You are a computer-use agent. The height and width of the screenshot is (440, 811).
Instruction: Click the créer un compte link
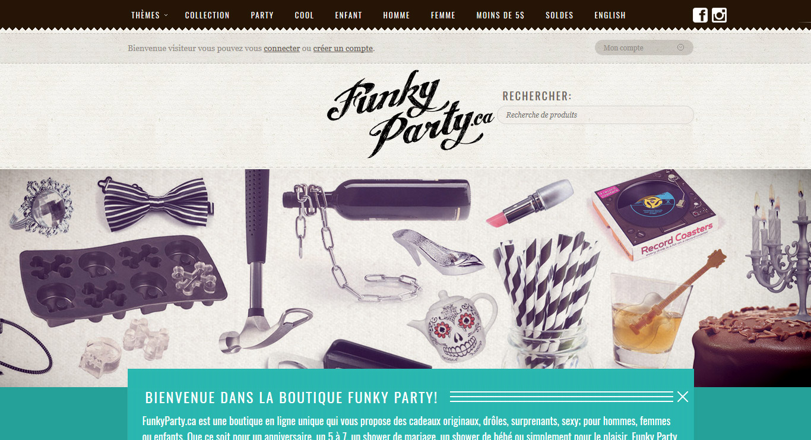pos(343,48)
